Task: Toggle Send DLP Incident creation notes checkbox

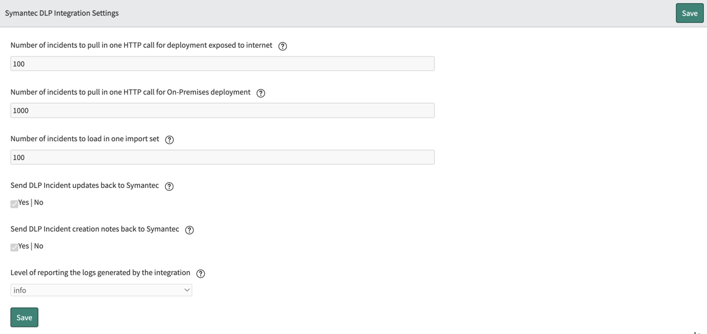Action: pyautogui.click(x=15, y=247)
